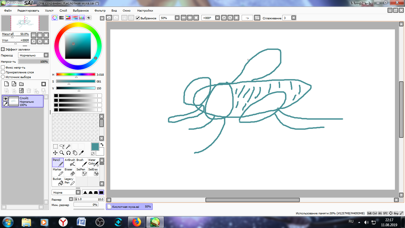
Task: Create a new layer folder
Action: [21, 84]
